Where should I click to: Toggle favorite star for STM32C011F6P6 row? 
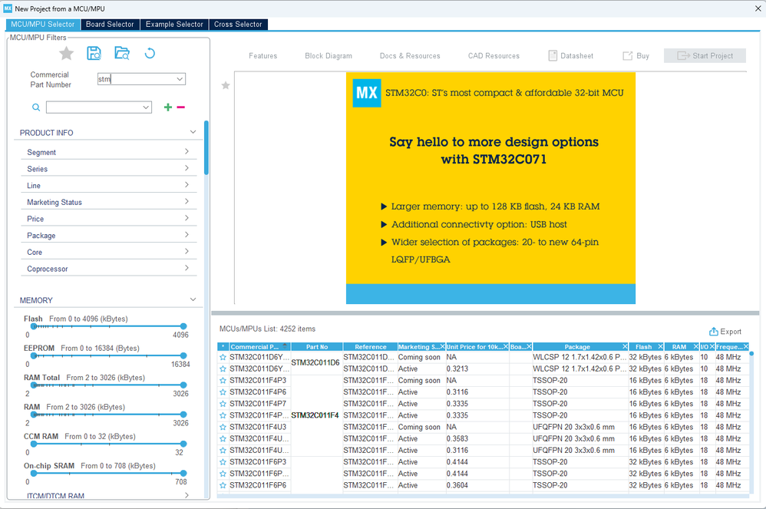(x=223, y=486)
